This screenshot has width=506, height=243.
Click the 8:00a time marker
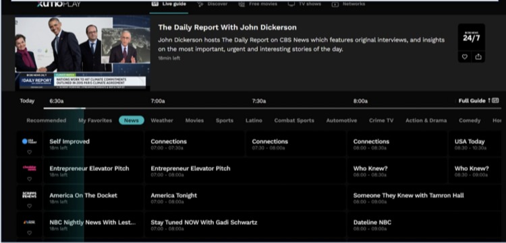pyautogui.click(x=360, y=101)
